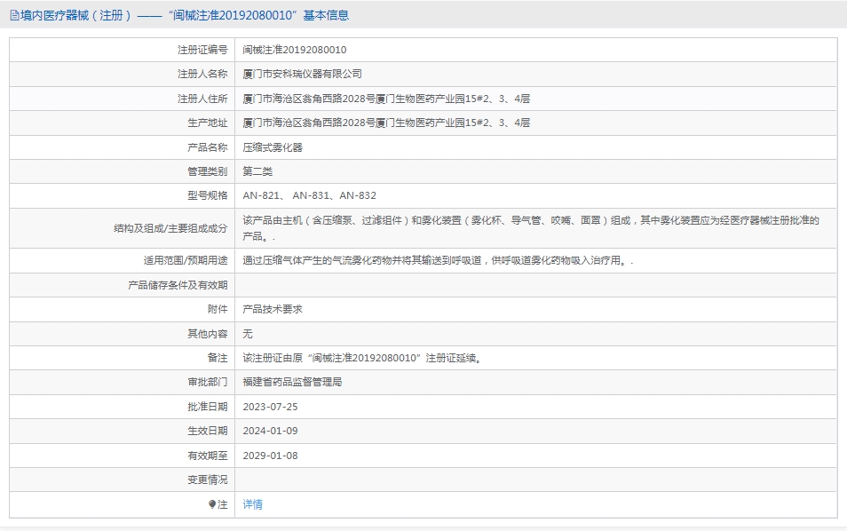Click the 结构及组成/主要组成成分 label

170,228
